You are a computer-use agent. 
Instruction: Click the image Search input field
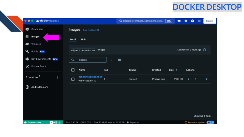(x=88, y=60)
